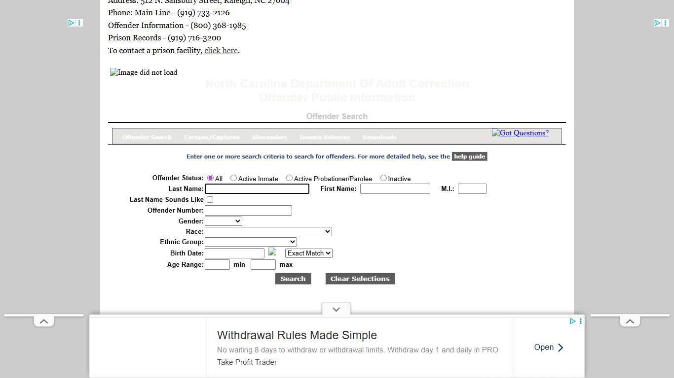The height and width of the screenshot is (378, 674).
Task: Click inside the Last Name field
Action: click(x=257, y=189)
